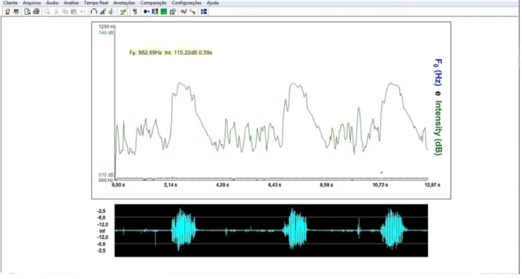Click the new document icon

[27, 12]
